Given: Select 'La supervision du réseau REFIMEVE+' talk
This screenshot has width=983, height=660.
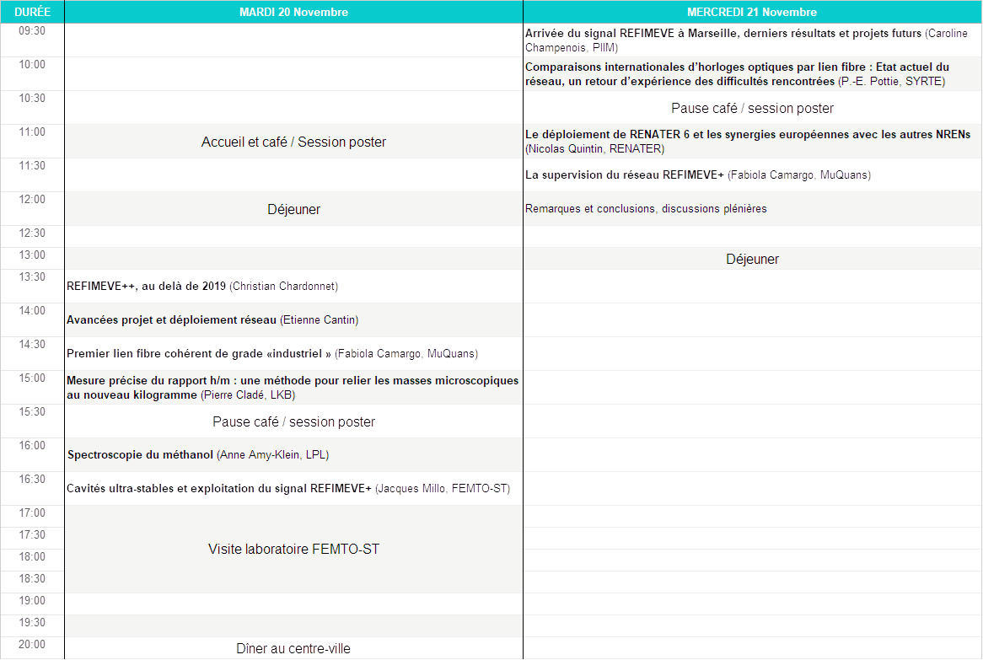Looking at the screenshot, I should (x=752, y=174).
